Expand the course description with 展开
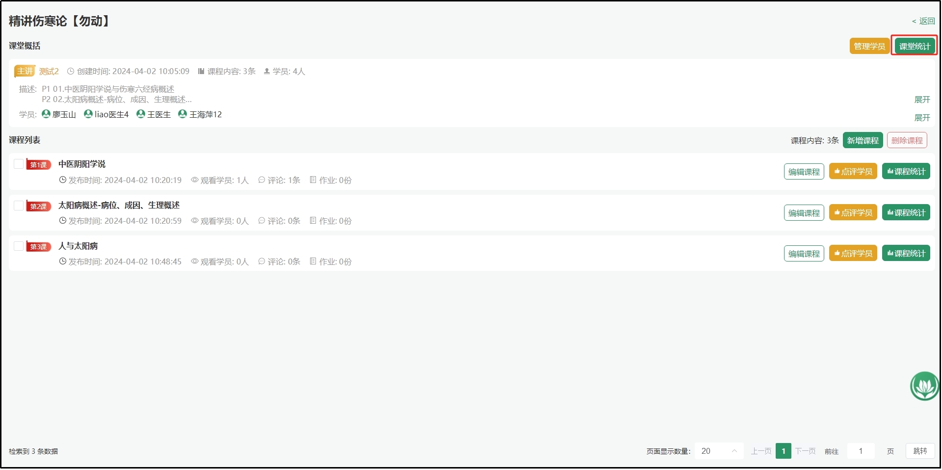 [x=922, y=100]
